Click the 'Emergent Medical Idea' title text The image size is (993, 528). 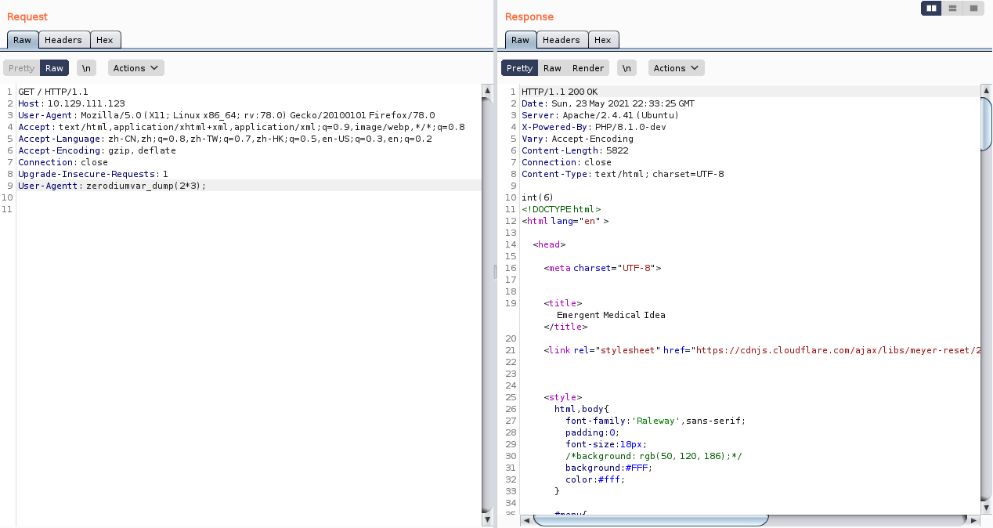click(611, 315)
